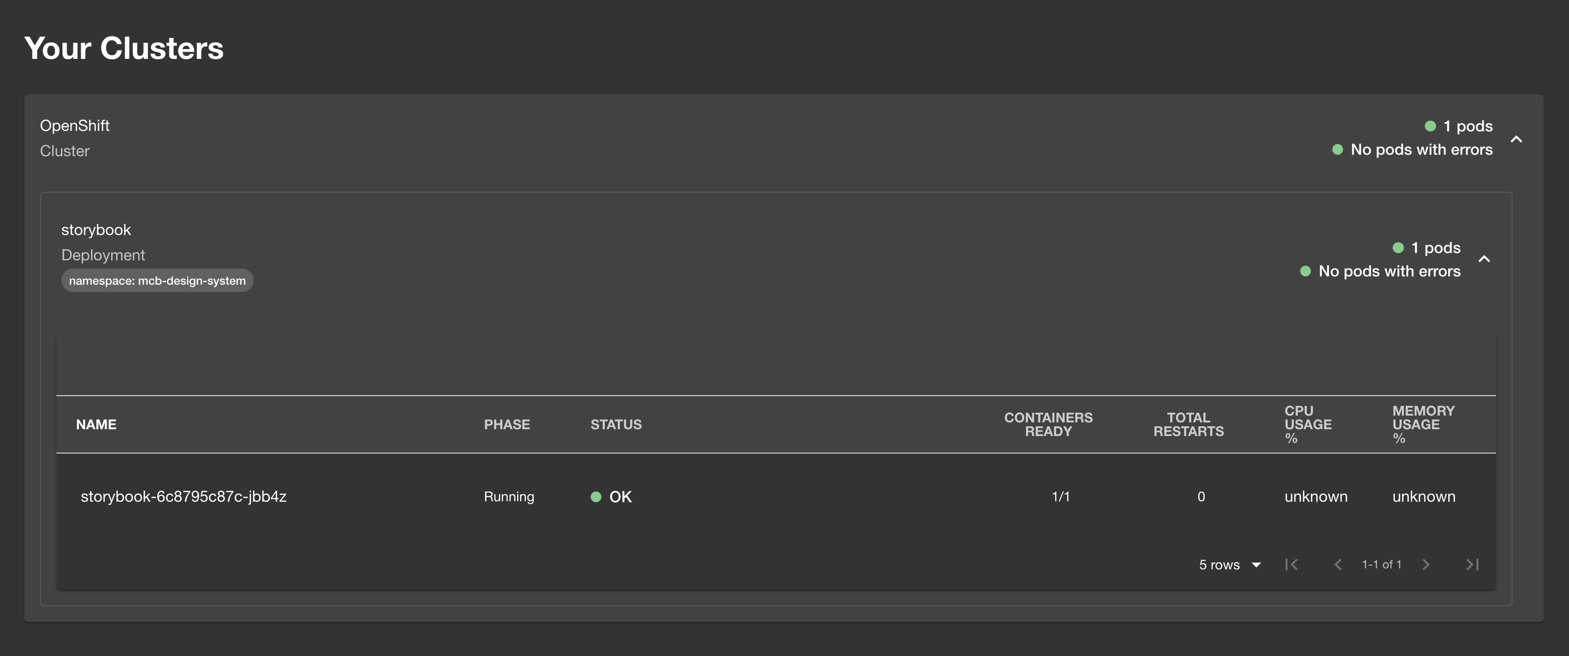Click green dot beside cluster '1 pods'
The height and width of the screenshot is (656, 1569).
click(1430, 126)
